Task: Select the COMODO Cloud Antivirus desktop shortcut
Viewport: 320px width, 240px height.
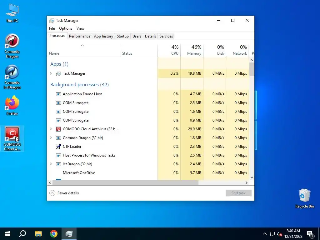Action: (x=12, y=139)
